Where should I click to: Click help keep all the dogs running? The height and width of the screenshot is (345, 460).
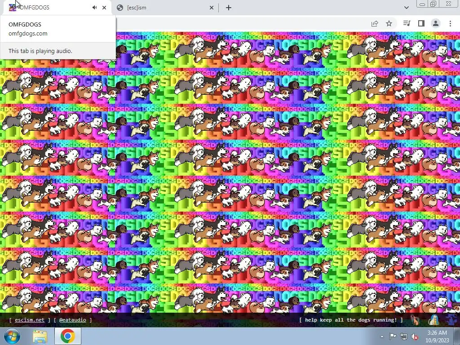pos(351,320)
